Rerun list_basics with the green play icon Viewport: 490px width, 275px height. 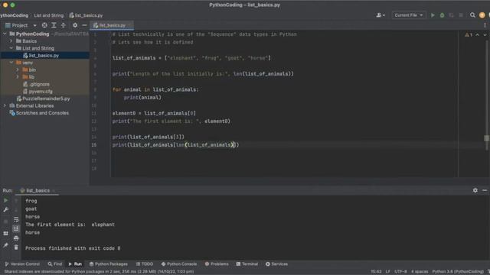(5, 200)
